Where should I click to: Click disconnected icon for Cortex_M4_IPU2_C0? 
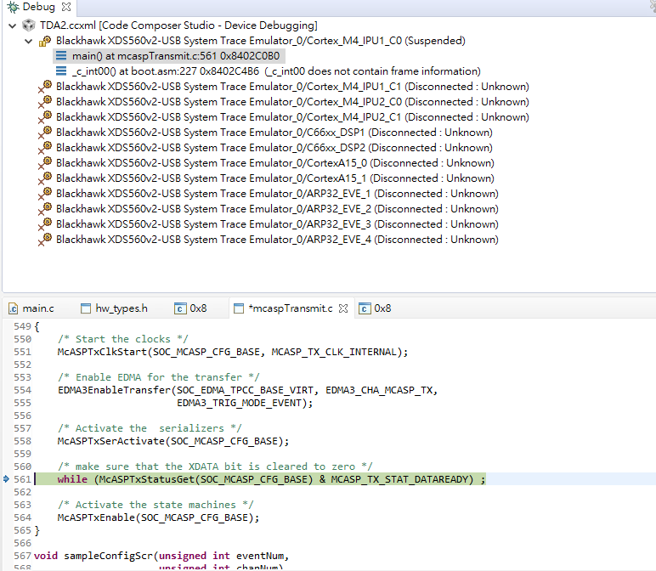tap(45, 102)
